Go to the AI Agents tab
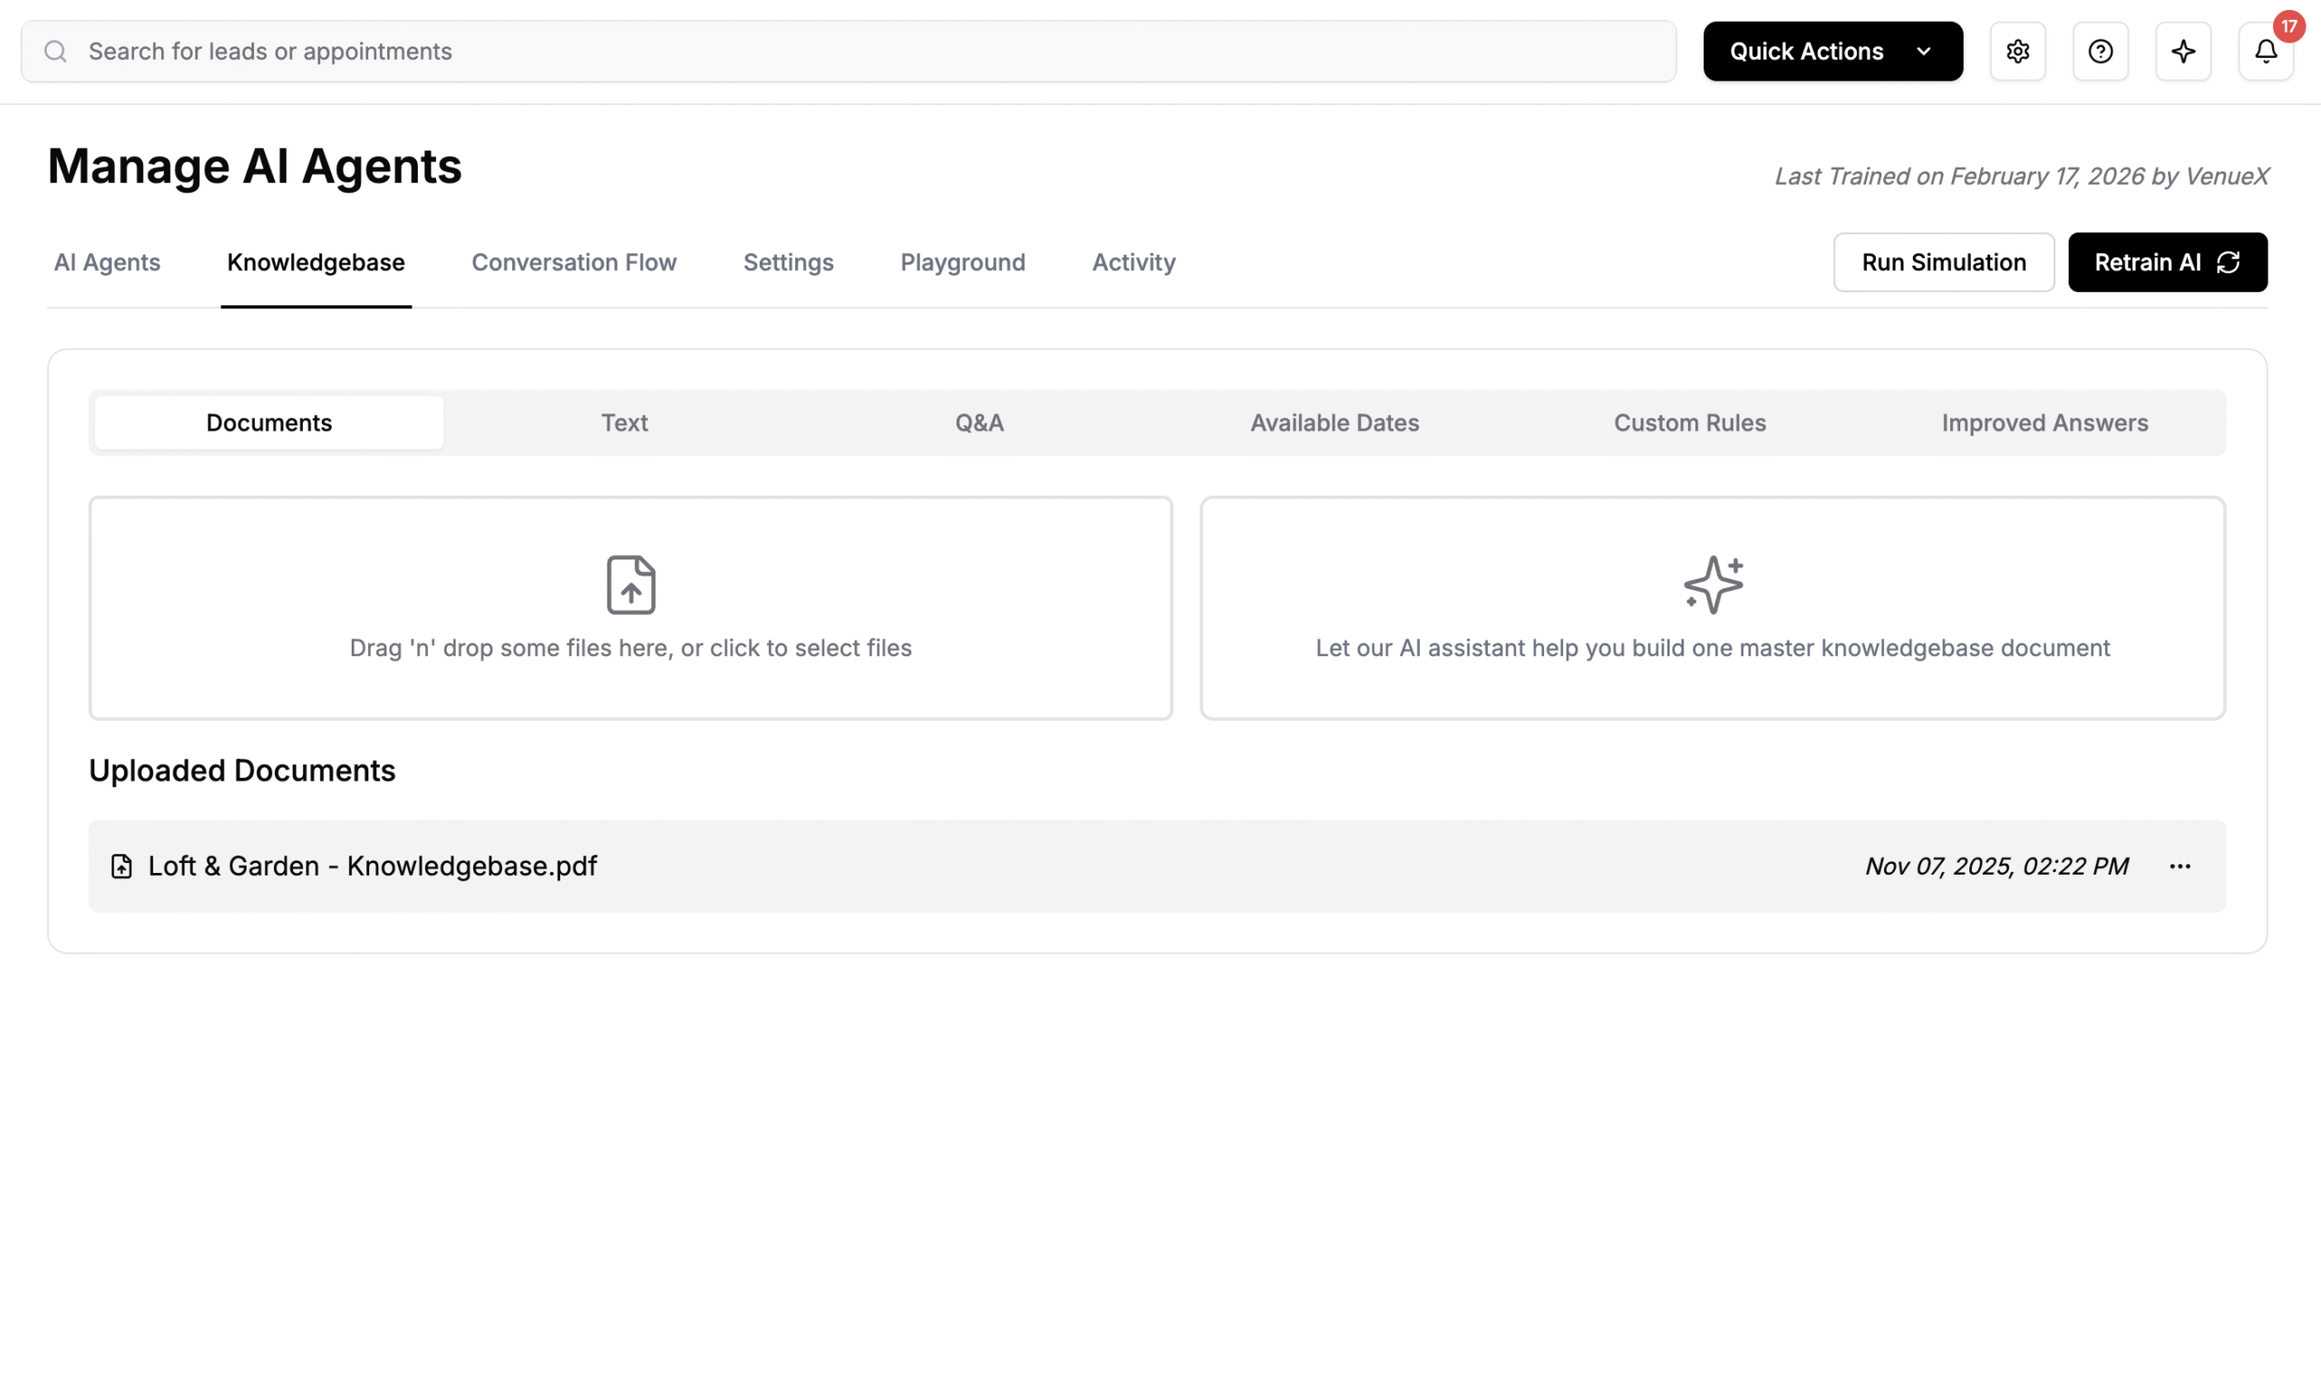2321x1376 pixels. (107, 262)
